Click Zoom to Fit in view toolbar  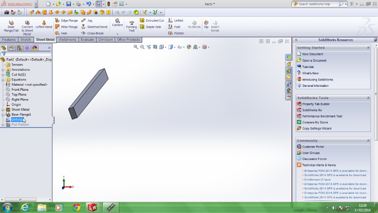coord(136,47)
